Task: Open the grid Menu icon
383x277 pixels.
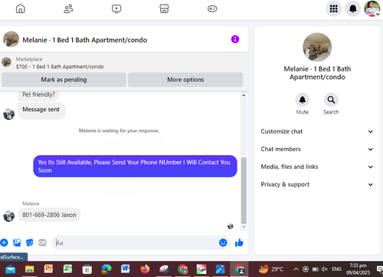Action: point(333,8)
